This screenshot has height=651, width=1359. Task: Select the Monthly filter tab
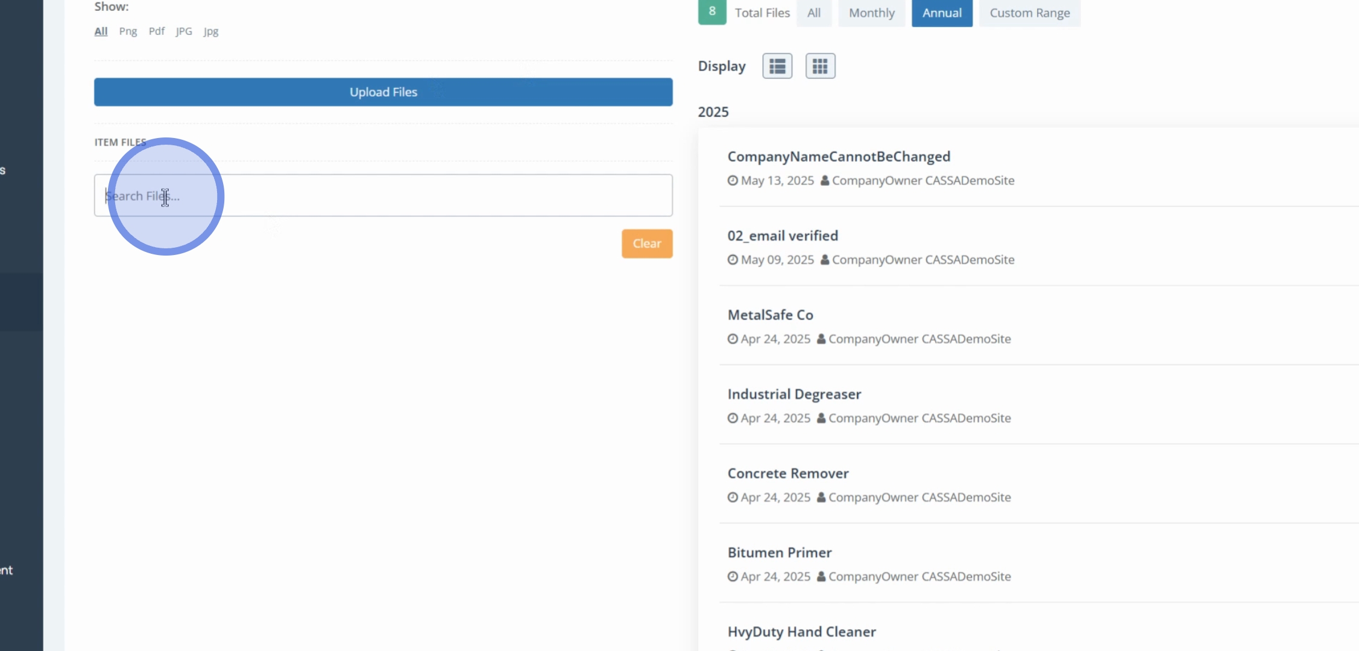pyautogui.click(x=871, y=13)
